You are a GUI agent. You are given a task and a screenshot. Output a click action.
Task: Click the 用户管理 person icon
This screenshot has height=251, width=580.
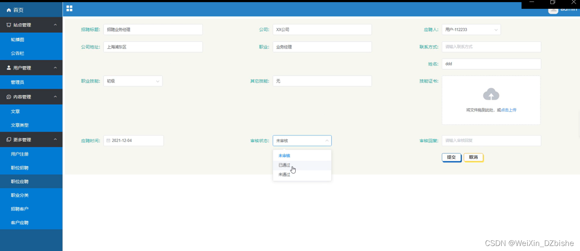9,68
